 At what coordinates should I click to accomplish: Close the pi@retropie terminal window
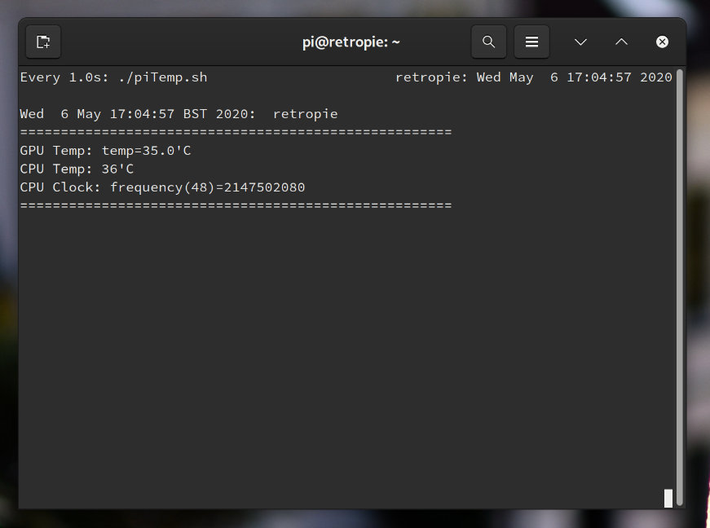pos(662,42)
